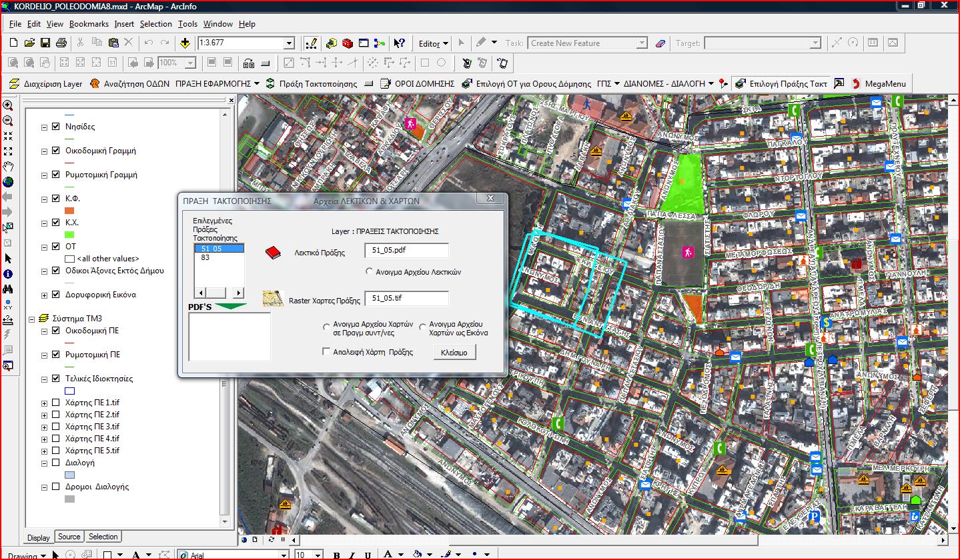Open the Tools menu

[x=187, y=24]
